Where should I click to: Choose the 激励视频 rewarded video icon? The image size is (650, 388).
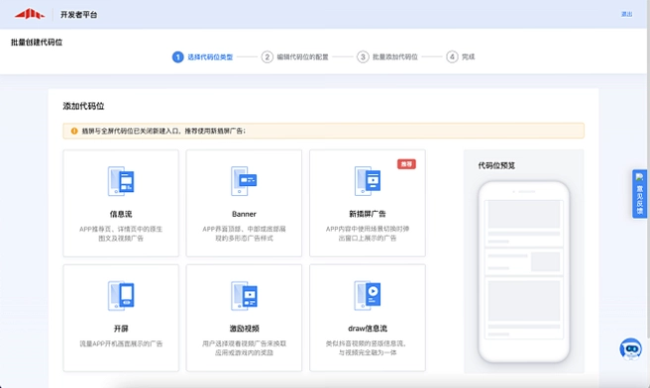click(x=244, y=296)
